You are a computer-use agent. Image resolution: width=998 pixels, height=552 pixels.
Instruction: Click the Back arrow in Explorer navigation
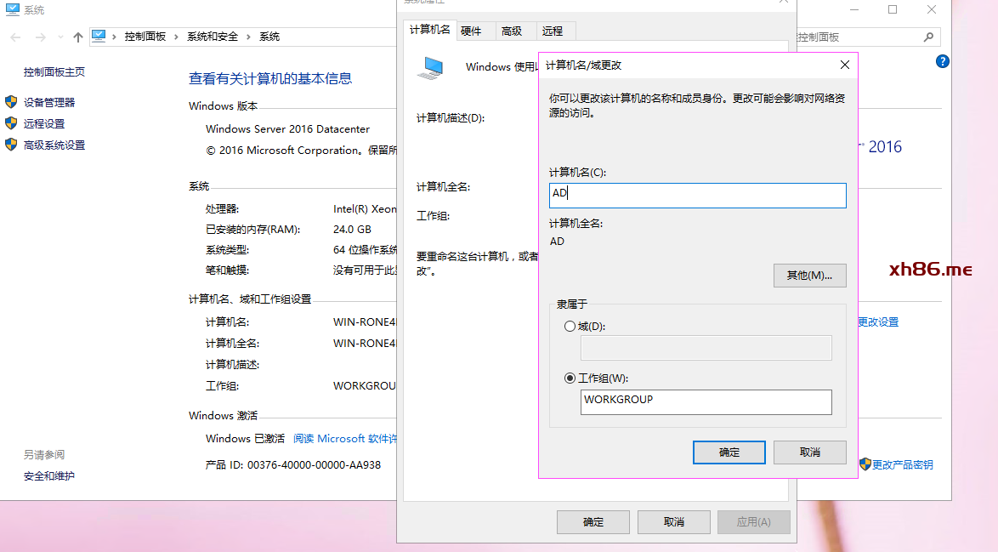coord(16,37)
